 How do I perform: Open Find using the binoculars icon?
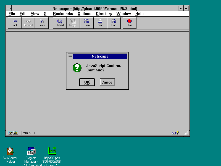pyautogui.click(x=114, y=23)
